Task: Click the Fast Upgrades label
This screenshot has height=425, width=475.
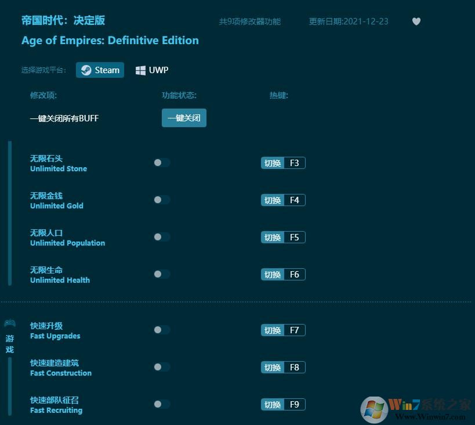Action: pyautogui.click(x=55, y=336)
